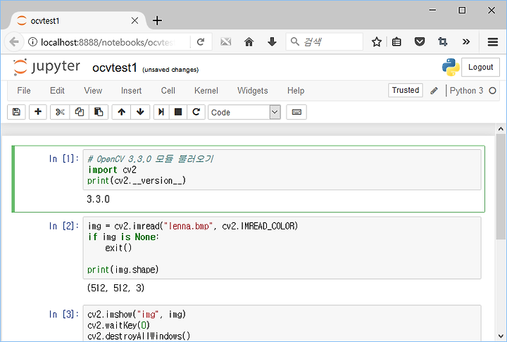Image resolution: width=507 pixels, height=342 pixels.
Task: Open the Cell menu
Action: pos(168,91)
